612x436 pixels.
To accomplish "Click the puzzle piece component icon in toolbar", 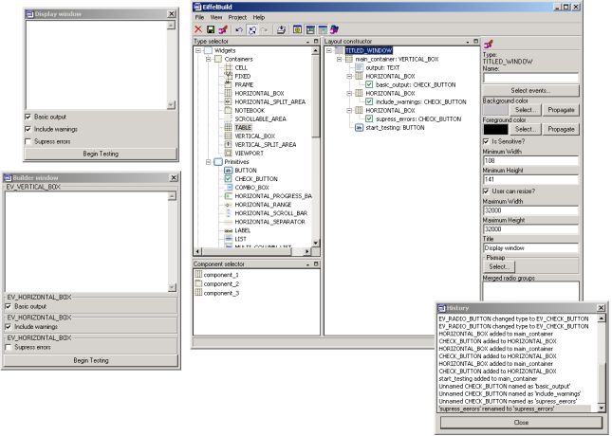I will (334, 29).
